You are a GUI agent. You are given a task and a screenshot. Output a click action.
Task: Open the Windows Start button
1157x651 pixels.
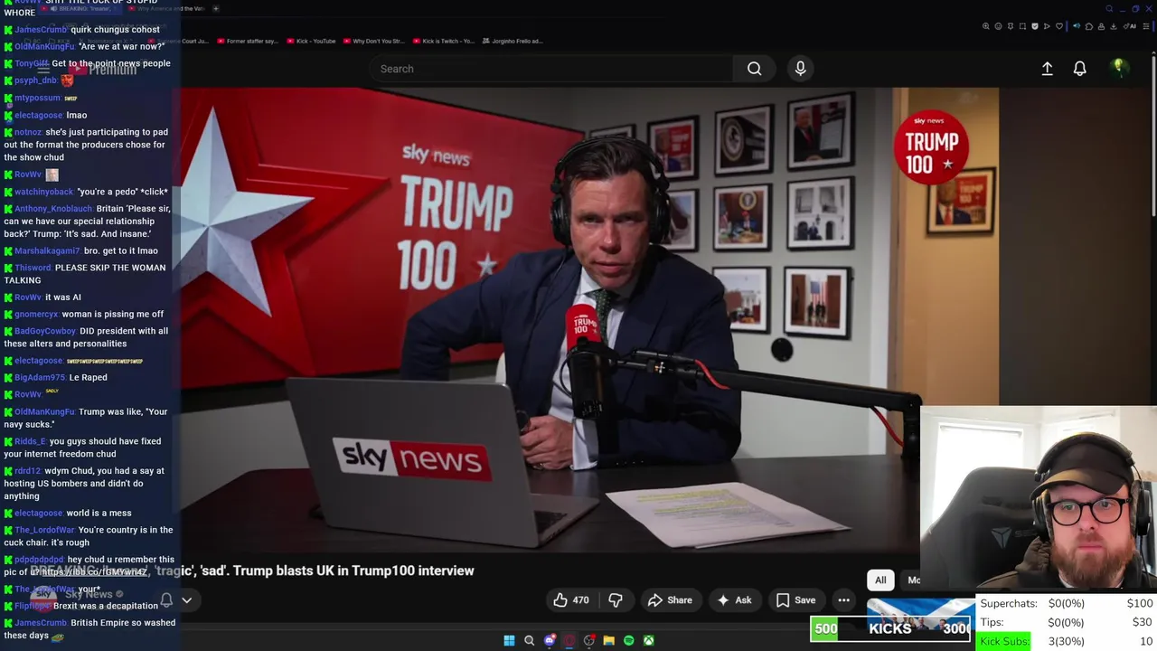coord(509,640)
